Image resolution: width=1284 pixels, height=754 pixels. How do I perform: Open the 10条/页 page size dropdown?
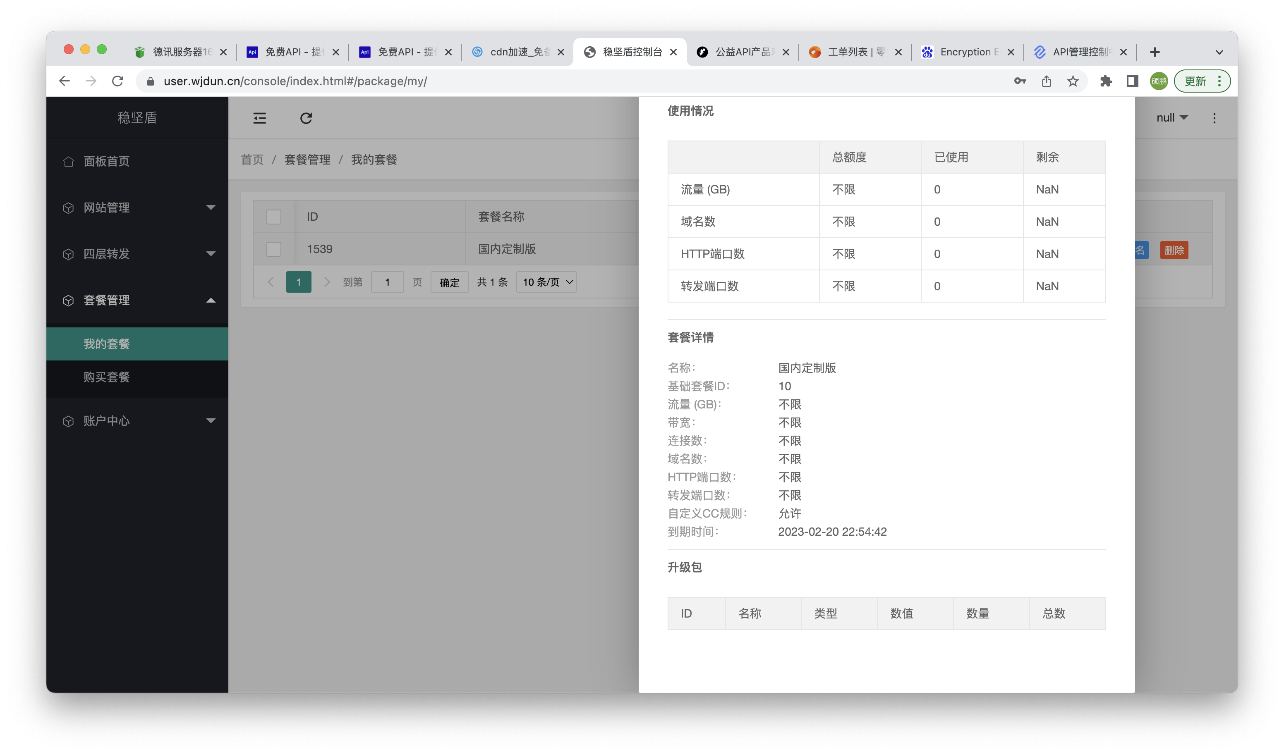546,282
